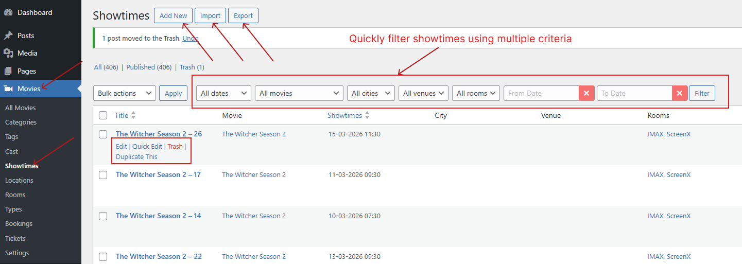
Task: Clear the To Date field with red X
Action: (680, 93)
